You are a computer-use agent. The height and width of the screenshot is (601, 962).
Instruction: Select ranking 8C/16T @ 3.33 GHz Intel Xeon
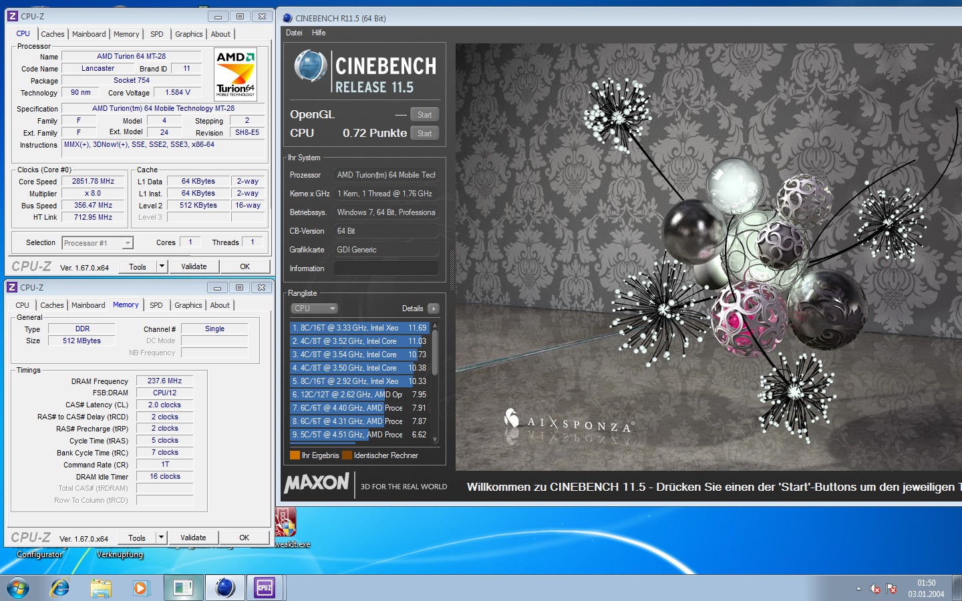pyautogui.click(x=359, y=328)
